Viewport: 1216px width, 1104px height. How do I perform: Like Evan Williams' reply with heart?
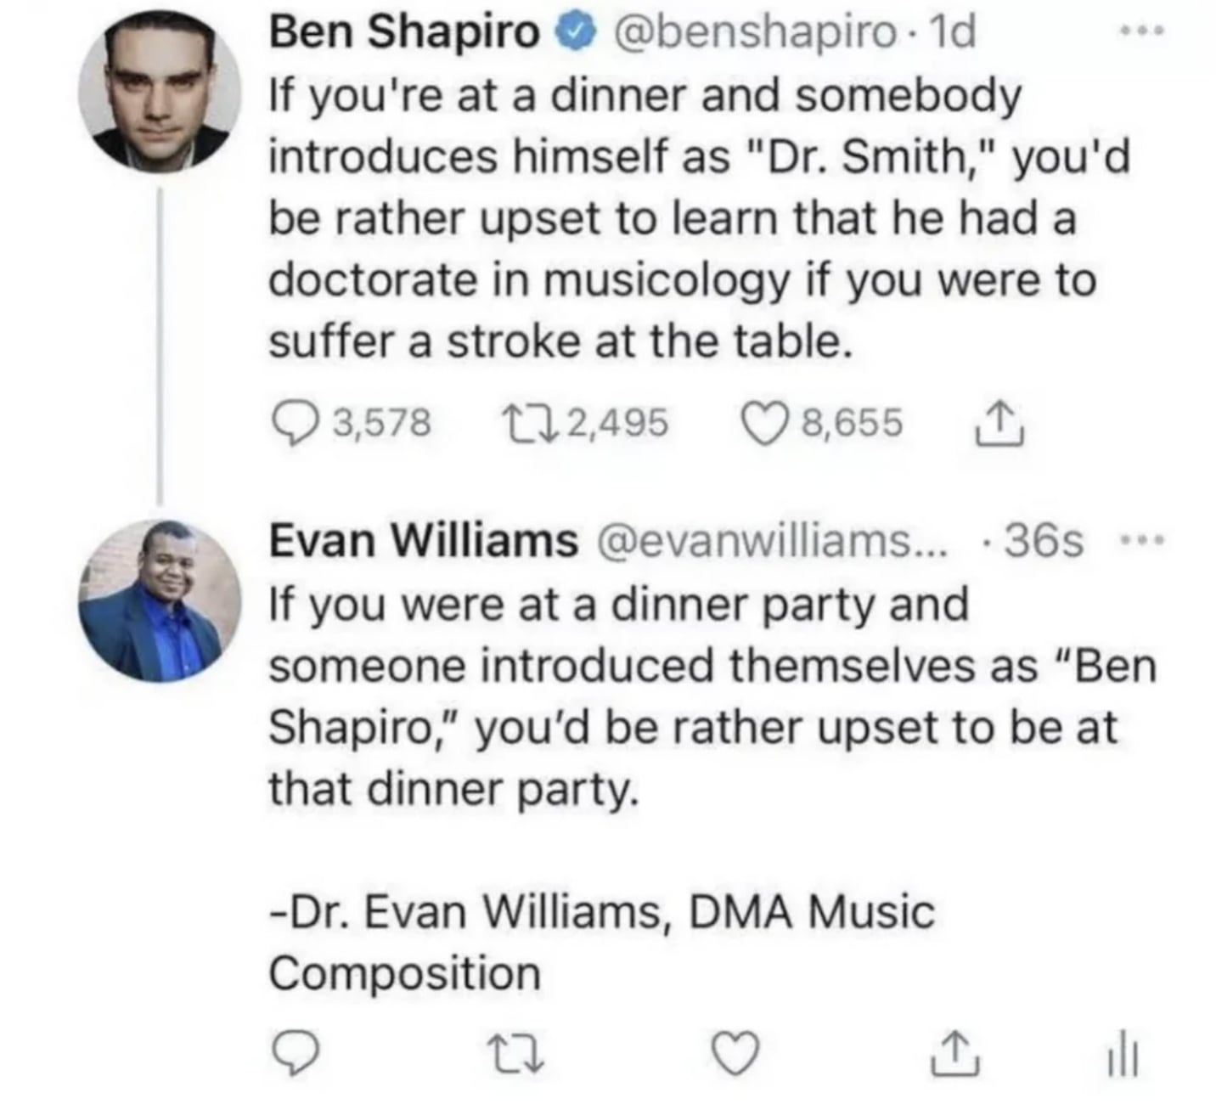coord(736,1051)
